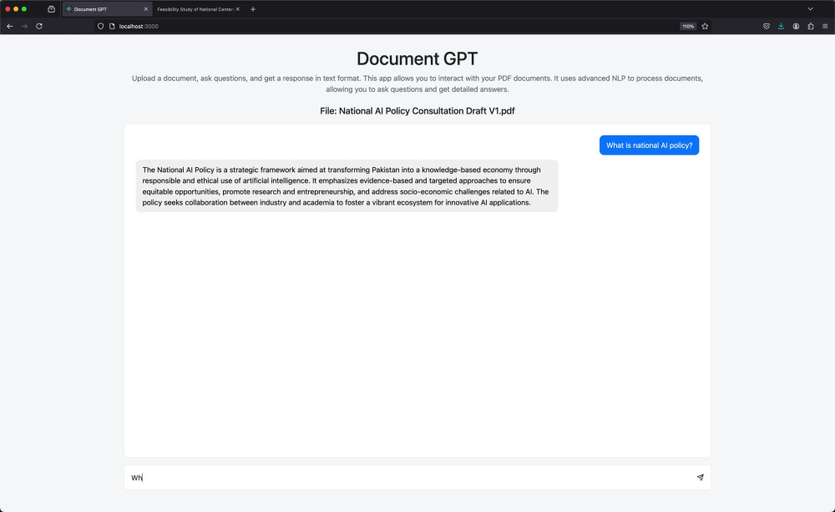Open the Firefox View tab icon
This screenshot has width=835, height=512.
point(51,9)
